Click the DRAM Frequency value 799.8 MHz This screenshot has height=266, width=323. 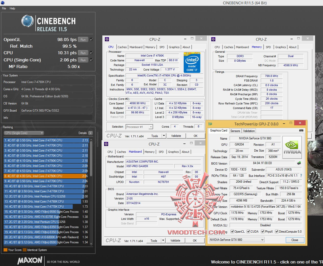point(271,76)
